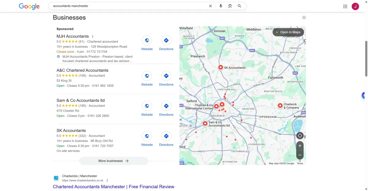Clear the search box text

(210, 6)
